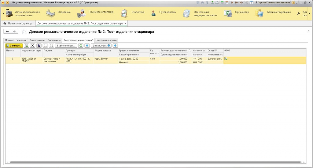313x168 pixels.
Task: Select the Лекарственные назначения tab
Action: [78, 40]
